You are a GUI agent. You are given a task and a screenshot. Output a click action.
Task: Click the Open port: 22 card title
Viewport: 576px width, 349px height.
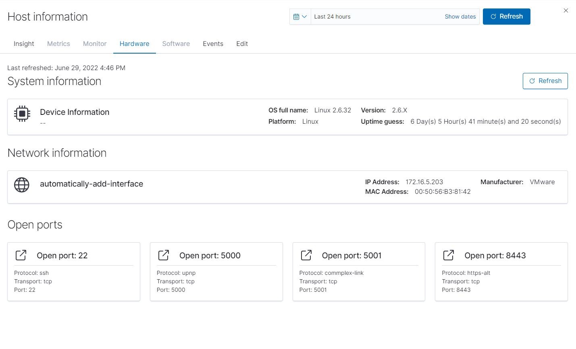click(x=62, y=256)
